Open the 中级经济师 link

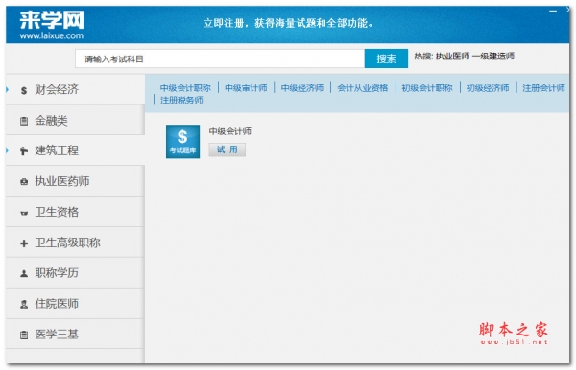[302, 88]
